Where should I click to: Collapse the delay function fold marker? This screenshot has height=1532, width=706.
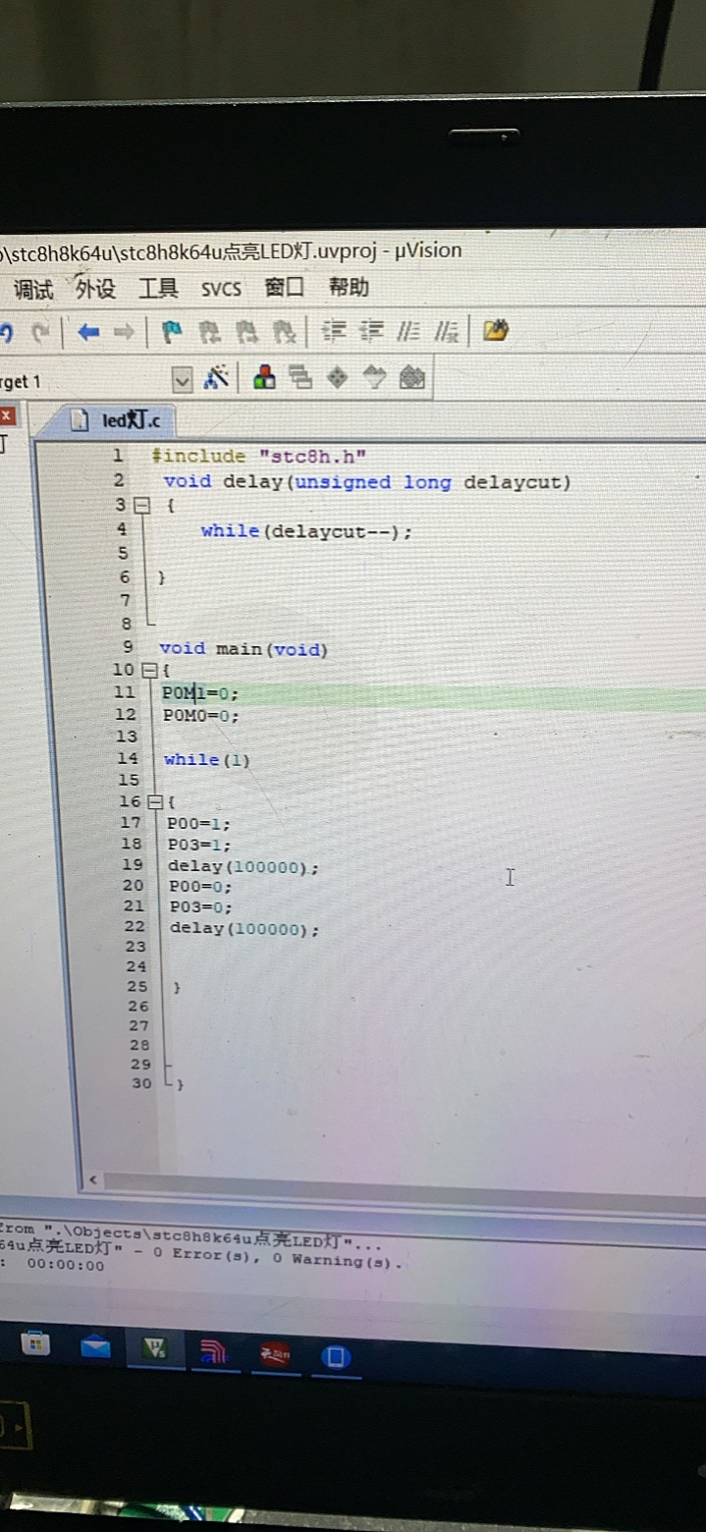(x=141, y=506)
